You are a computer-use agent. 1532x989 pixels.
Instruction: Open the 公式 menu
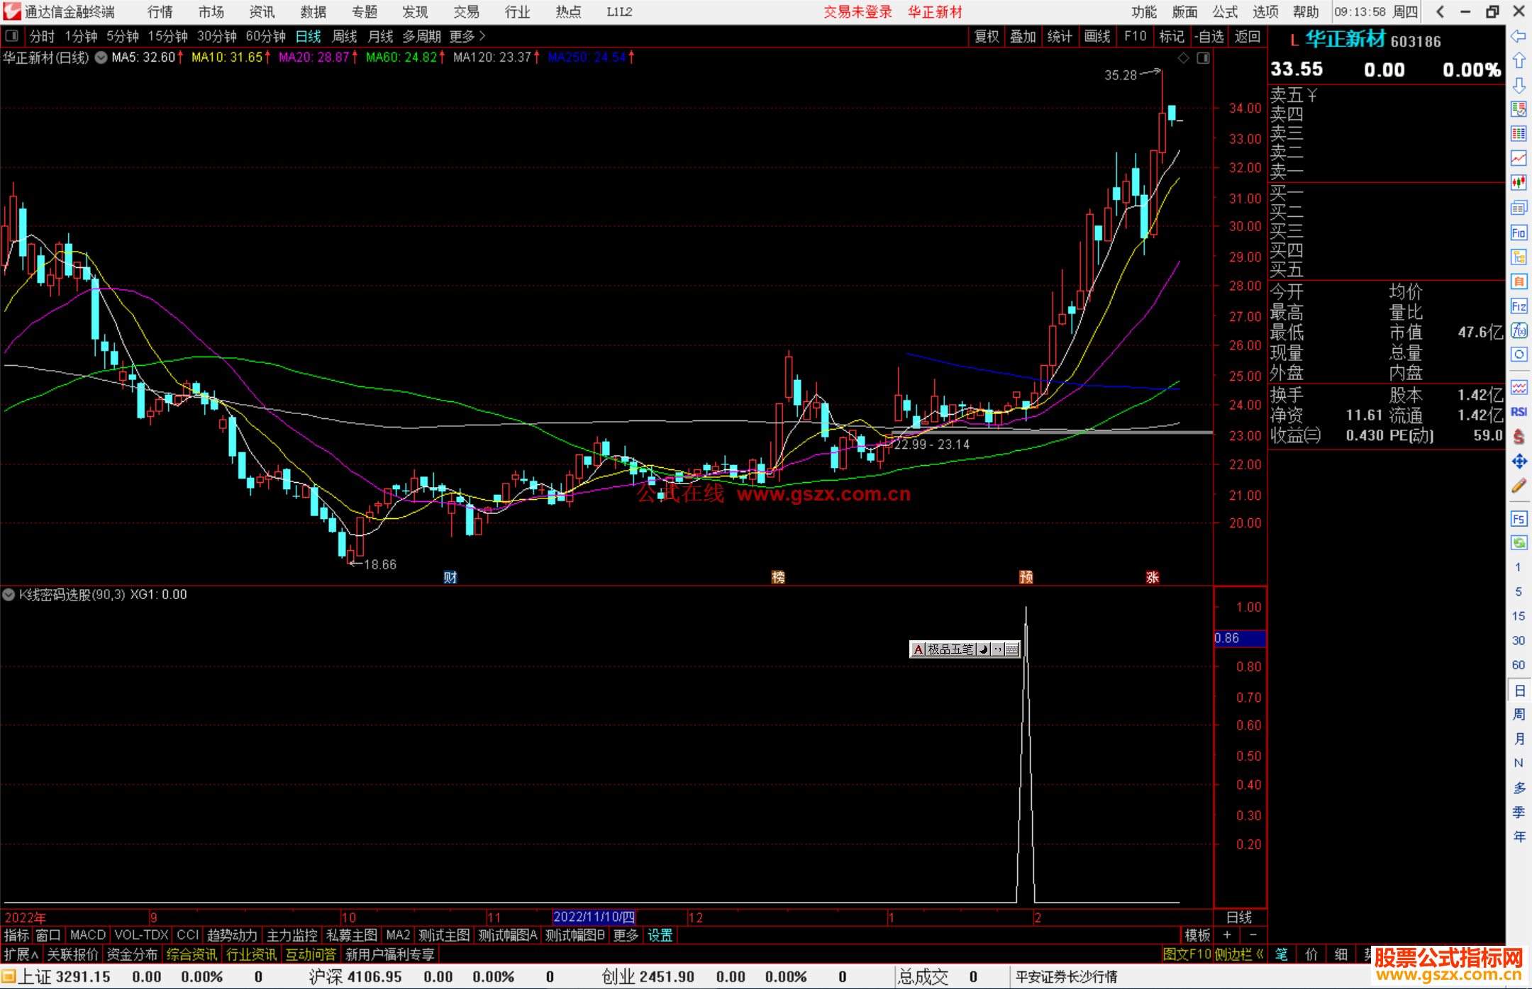click(1224, 12)
